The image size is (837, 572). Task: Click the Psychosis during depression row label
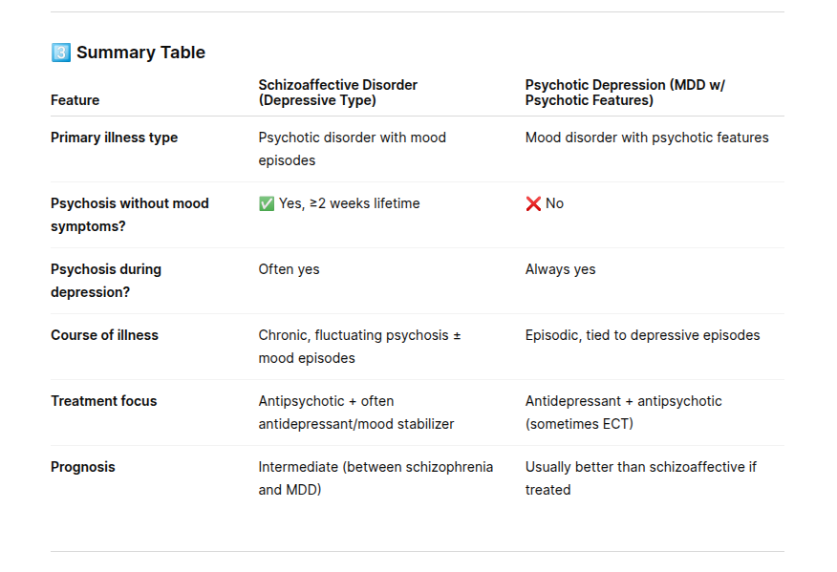click(x=106, y=281)
